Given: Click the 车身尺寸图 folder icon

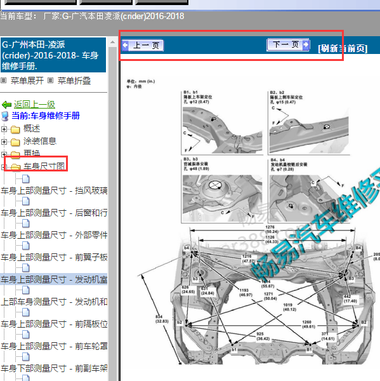Looking at the screenshot, I should click(16, 166).
